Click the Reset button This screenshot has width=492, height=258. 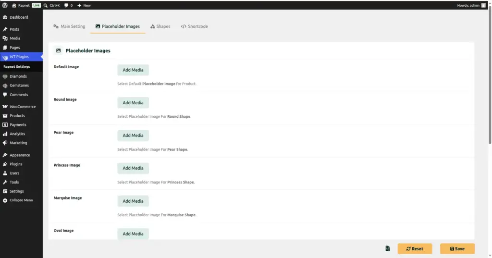[x=415, y=248]
